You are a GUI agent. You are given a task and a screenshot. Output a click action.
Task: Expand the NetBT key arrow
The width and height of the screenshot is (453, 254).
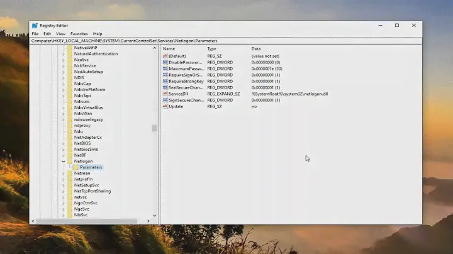(63, 155)
